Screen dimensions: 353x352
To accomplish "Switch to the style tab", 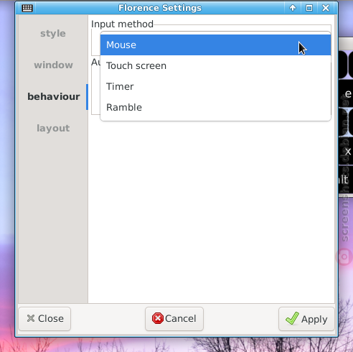I will 53,34.
